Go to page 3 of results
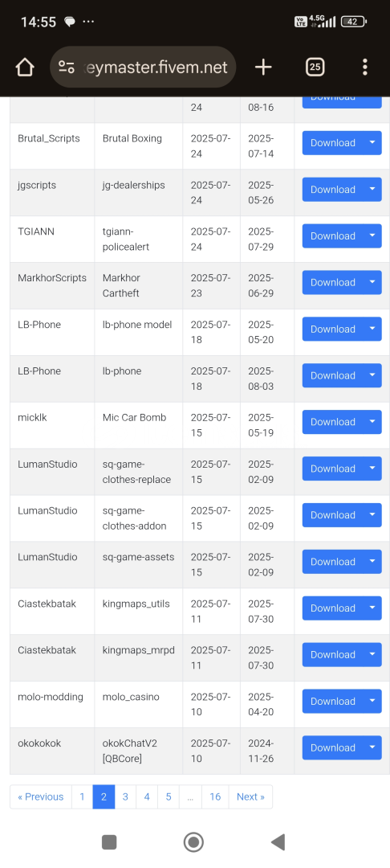Screen dimensions: 390x868 coord(125,796)
